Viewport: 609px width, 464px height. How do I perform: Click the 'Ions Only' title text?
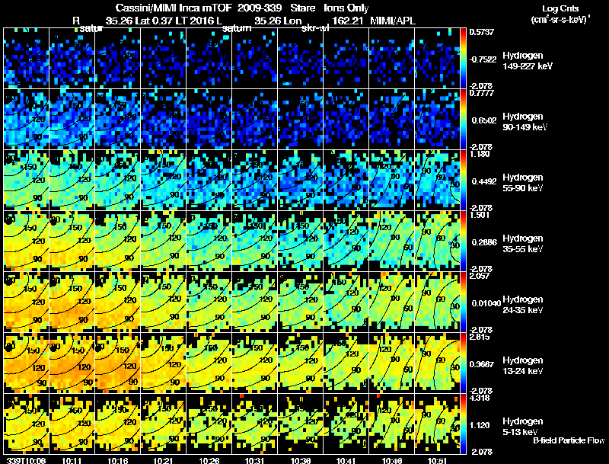pyautogui.click(x=346, y=8)
